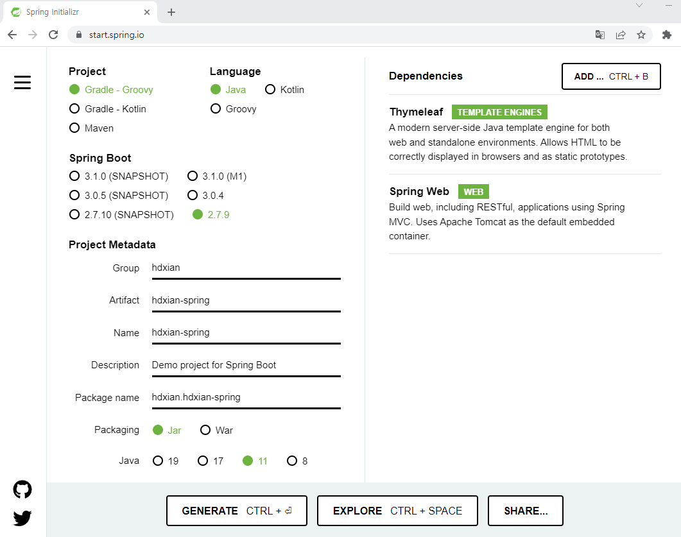This screenshot has height=537, width=681.
Task: Click the SHARE... button
Action: (526, 511)
